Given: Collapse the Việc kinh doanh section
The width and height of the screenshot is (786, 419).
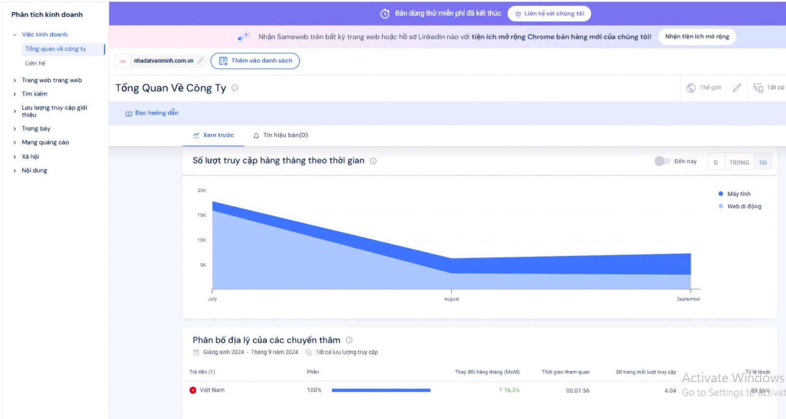Looking at the screenshot, I should point(15,35).
